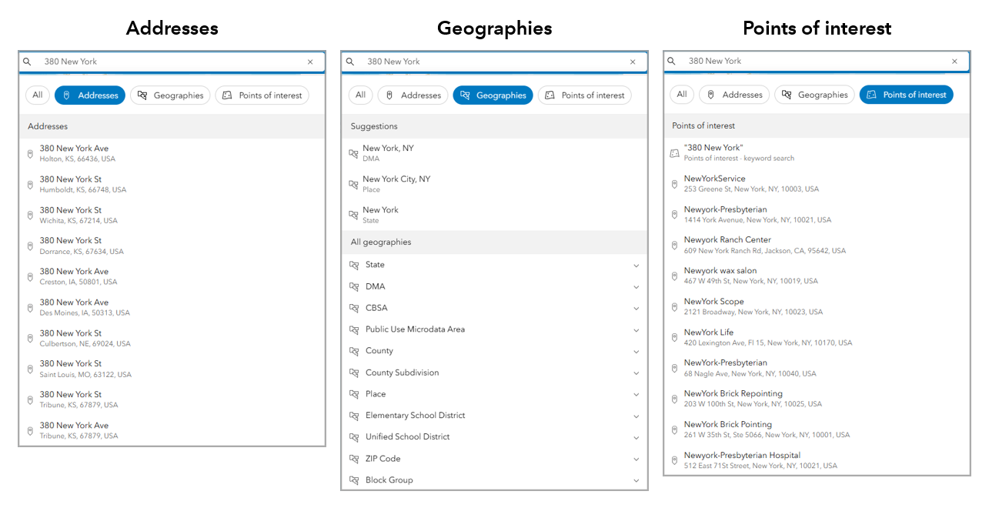Select the New York, NY DMA suggestion
Viewport: 999px width, 508px height.
(388, 152)
